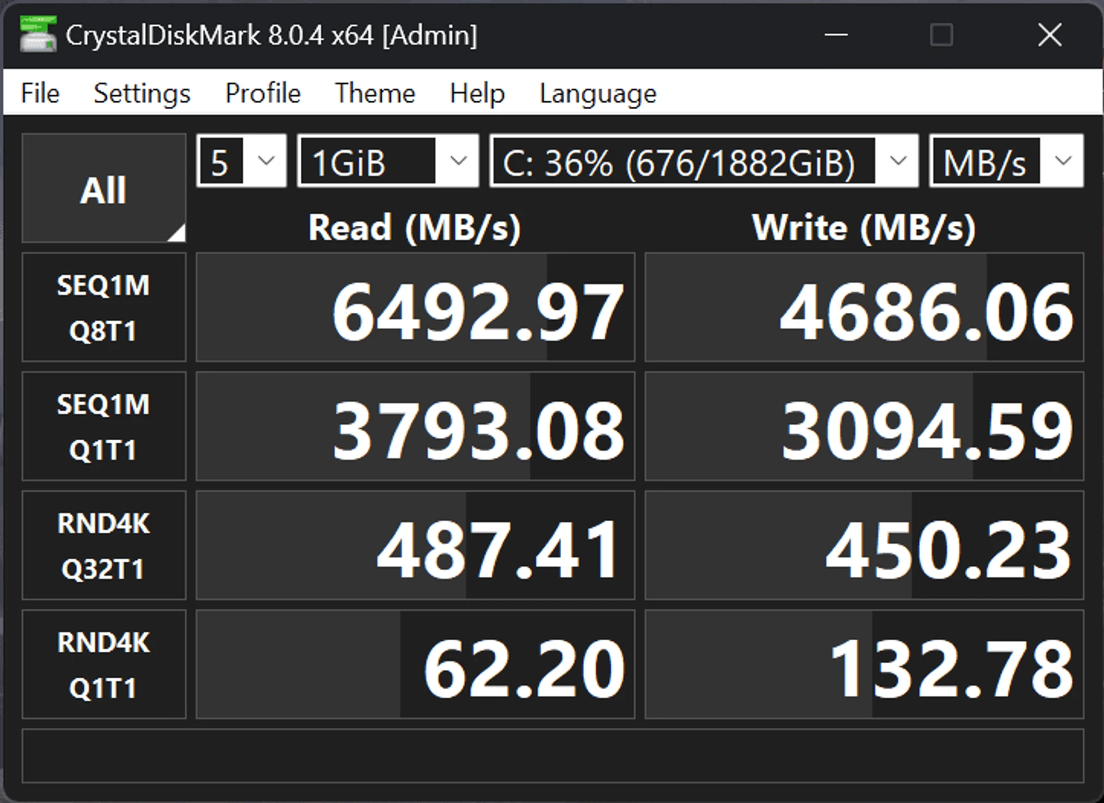The width and height of the screenshot is (1104, 803).
Task: Click the Read (MB/s) column header
Action: tap(415, 228)
